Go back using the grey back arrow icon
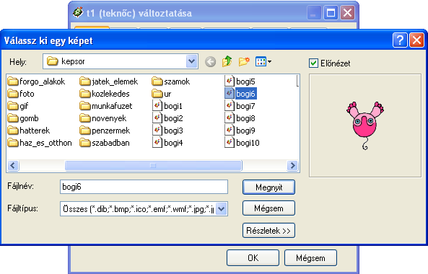The image size is (428, 274). 211,62
